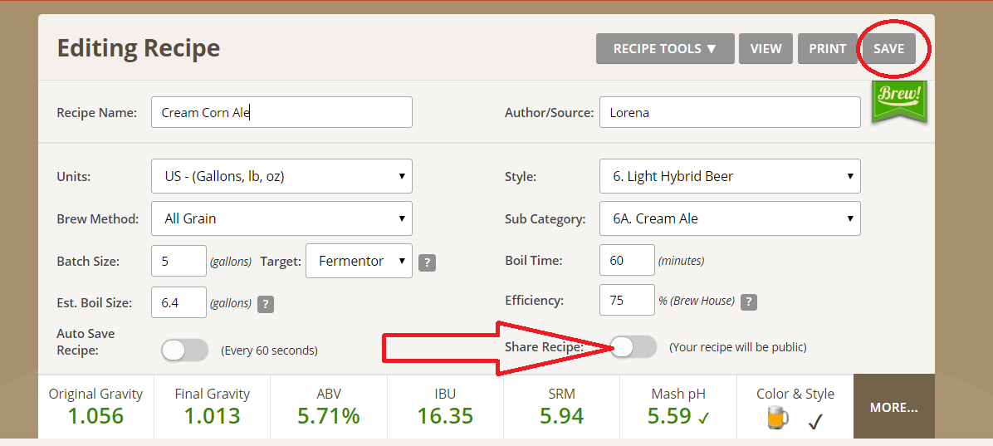Expand the Brew Method dropdown
The width and height of the screenshot is (993, 446).
281,218
